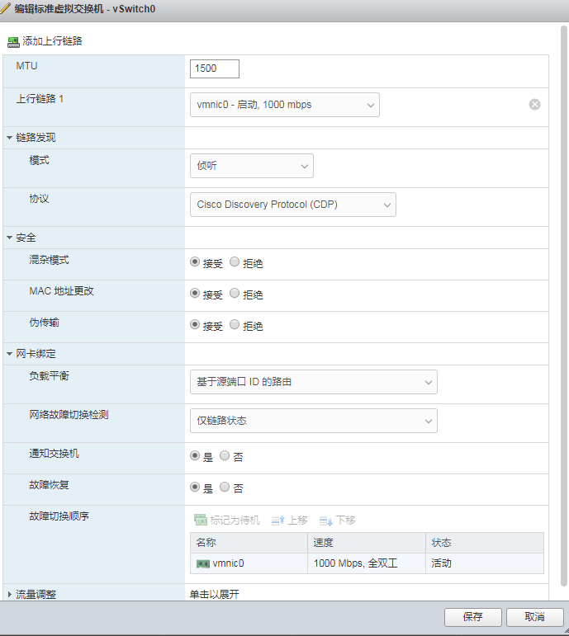Screen dimensions: 569x636
Task: Click the Status (状态) column header
Action: pyautogui.click(x=485, y=543)
